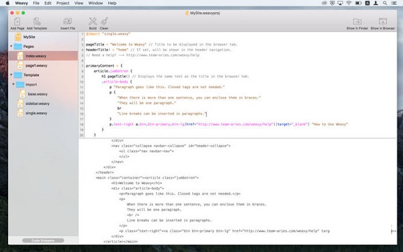Collapse the Template folder triangle
Image resolution: width=403 pixels, height=252 pixels.
(x=11, y=75)
